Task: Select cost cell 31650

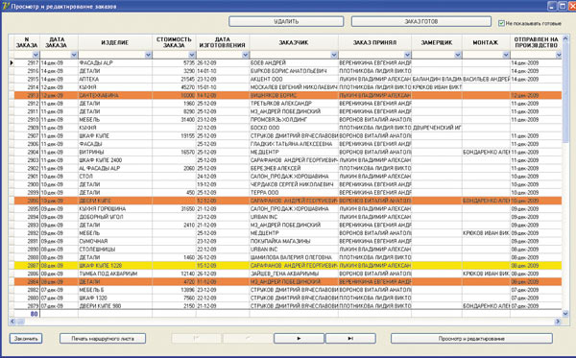Action: click(174, 208)
